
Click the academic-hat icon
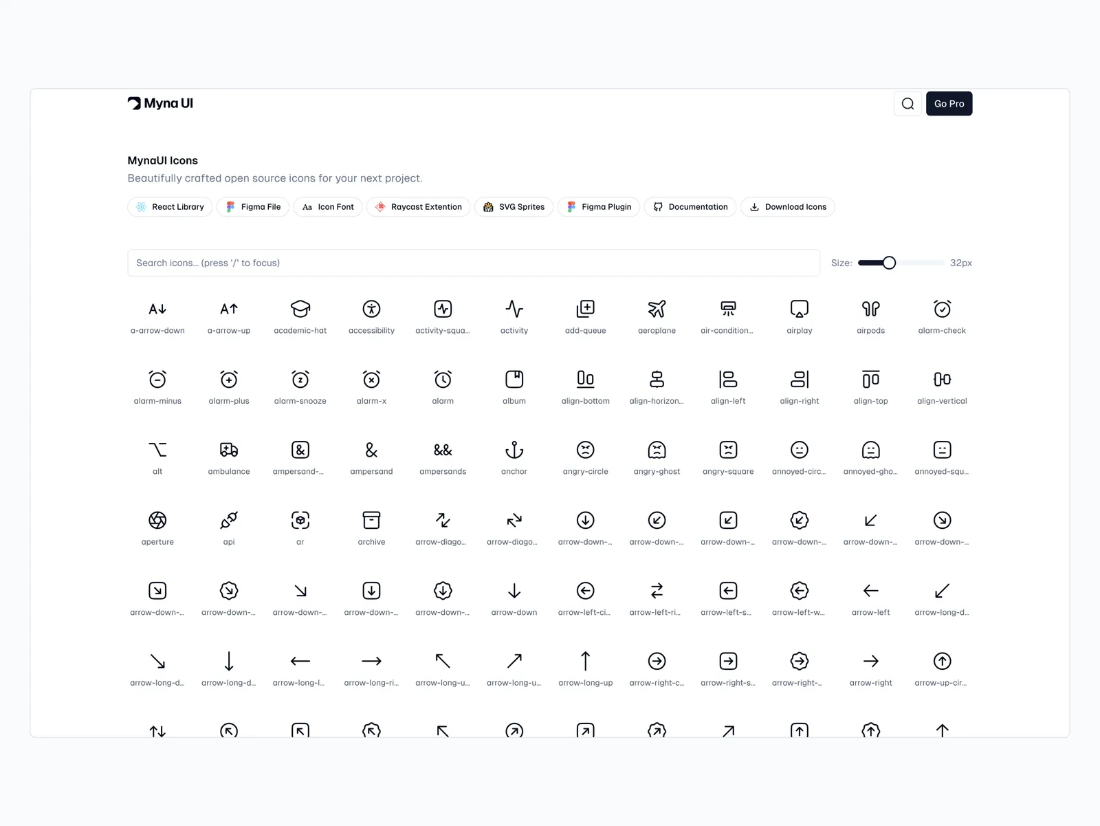(x=300, y=309)
